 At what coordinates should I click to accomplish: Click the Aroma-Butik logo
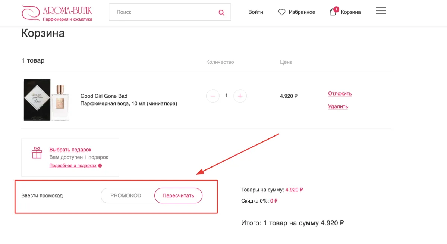[57, 13]
